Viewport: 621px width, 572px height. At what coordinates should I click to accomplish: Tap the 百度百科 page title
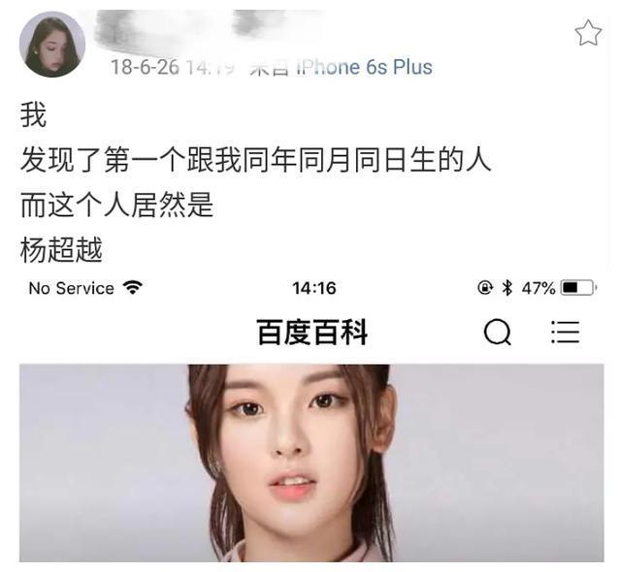pyautogui.click(x=312, y=333)
